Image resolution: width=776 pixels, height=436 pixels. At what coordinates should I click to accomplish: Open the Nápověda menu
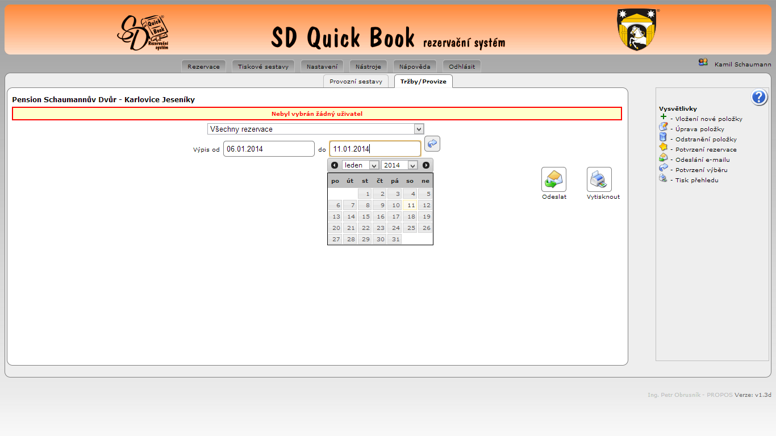click(x=415, y=66)
